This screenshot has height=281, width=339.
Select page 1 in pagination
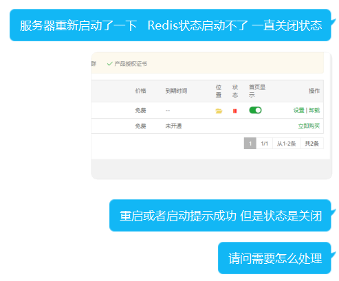250,144
